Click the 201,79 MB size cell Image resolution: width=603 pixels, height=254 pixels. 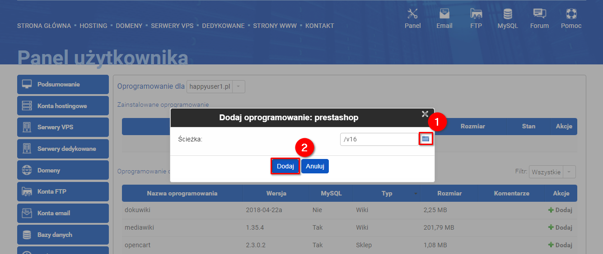tap(439, 227)
